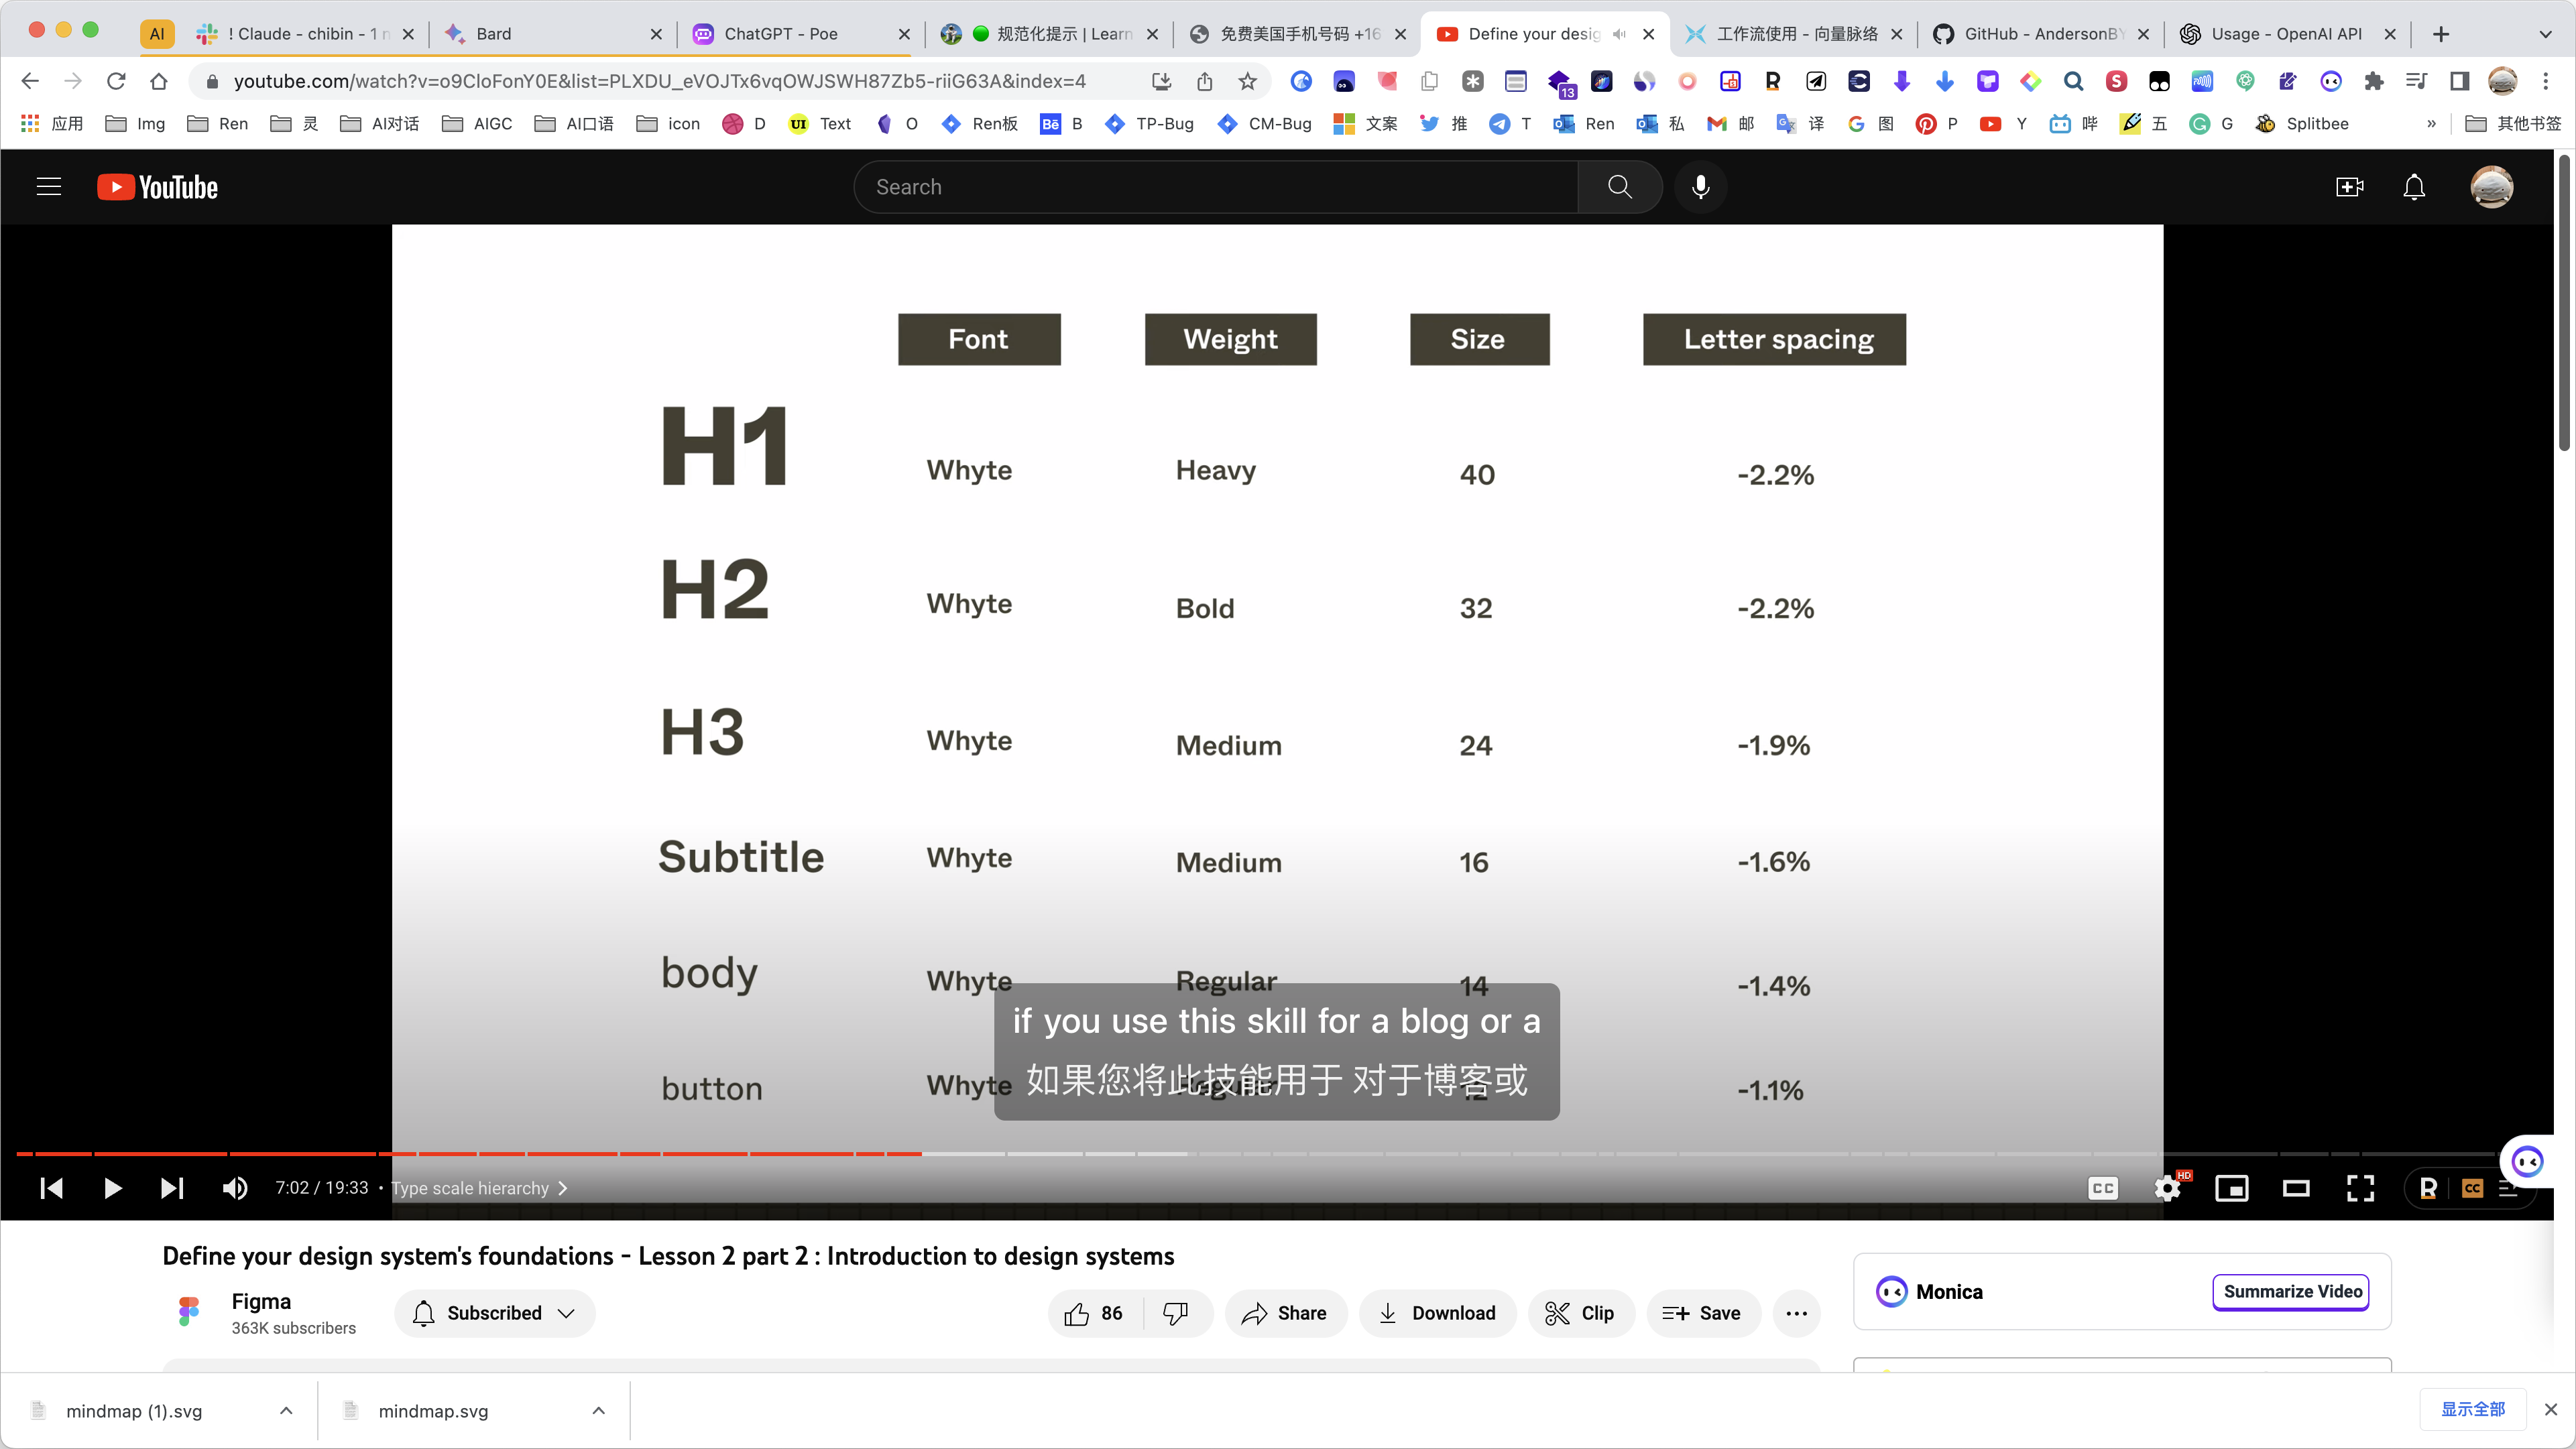Screen dimensions: 2576x1449
Task: Toggle closed captions CC button
Action: point(2103,1188)
